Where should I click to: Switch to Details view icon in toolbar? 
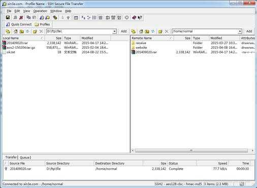pyautogui.click(x=100, y=17)
